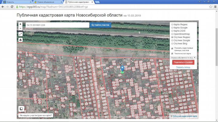The height and width of the screenshot is (122, 218).
Task: Toggle Показать кадастровые границы участков checkbox
Action: point(172,48)
